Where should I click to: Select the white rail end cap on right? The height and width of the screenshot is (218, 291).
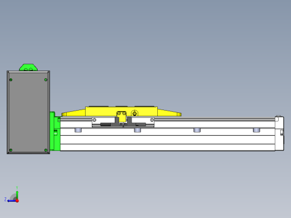coord(279,133)
